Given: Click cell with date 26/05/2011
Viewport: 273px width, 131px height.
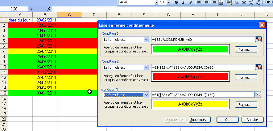Looking at the screenshot, I should 45,67.
